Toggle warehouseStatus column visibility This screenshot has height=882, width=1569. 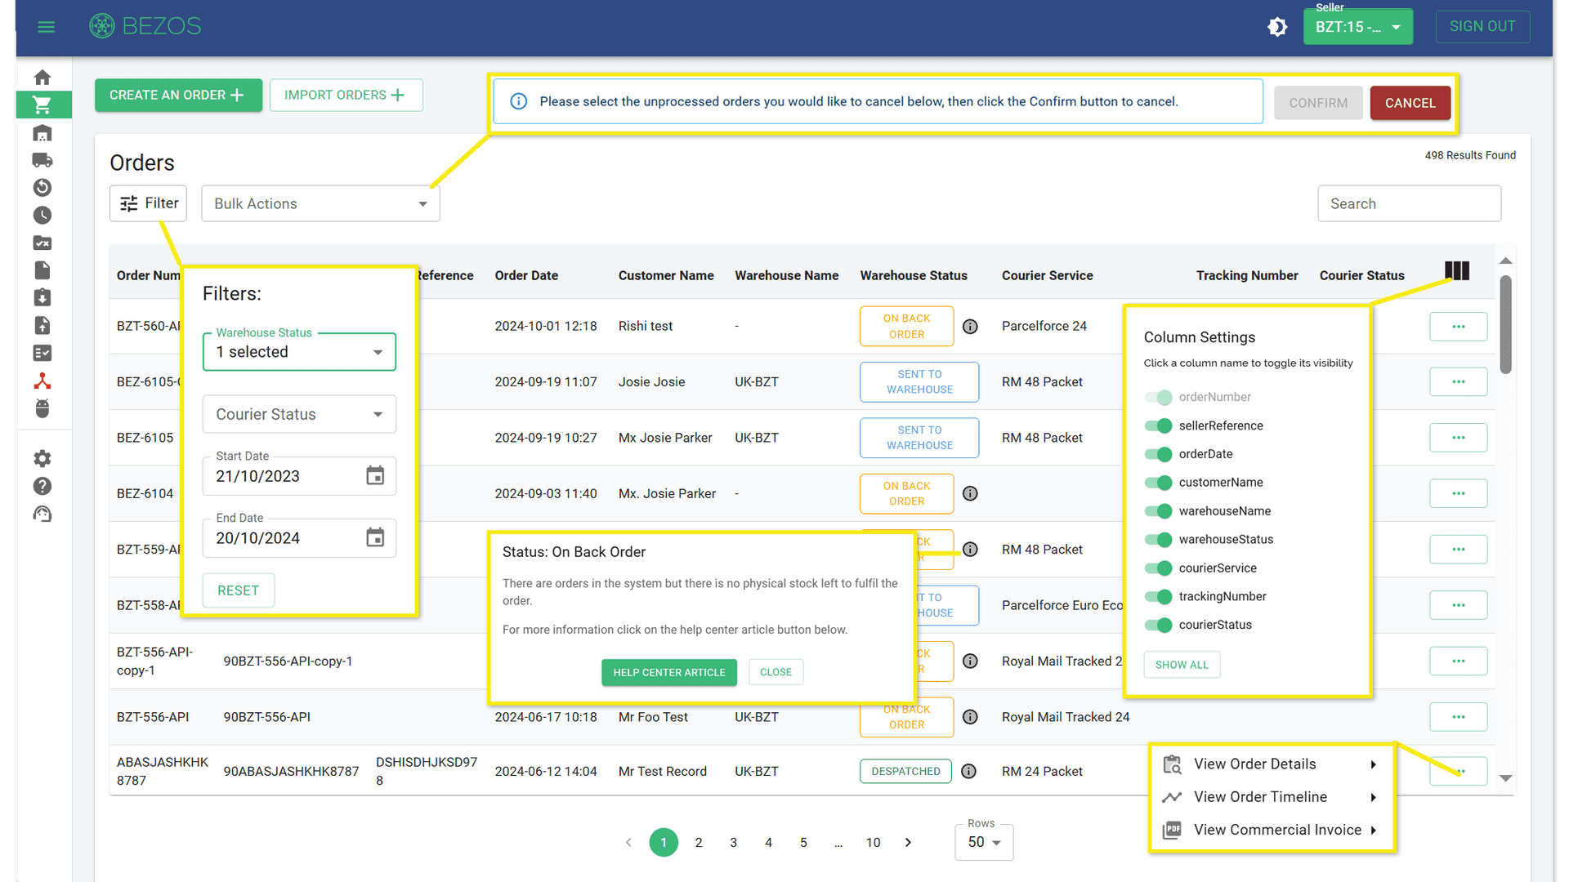1158,539
